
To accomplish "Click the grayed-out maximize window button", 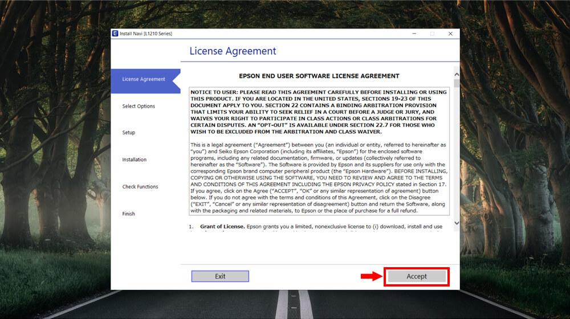I will 431,34.
